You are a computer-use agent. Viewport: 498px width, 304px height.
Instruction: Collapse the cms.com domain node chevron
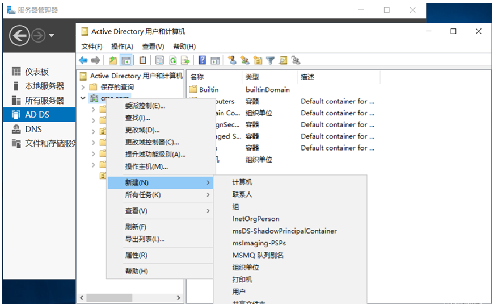pyautogui.click(x=83, y=98)
